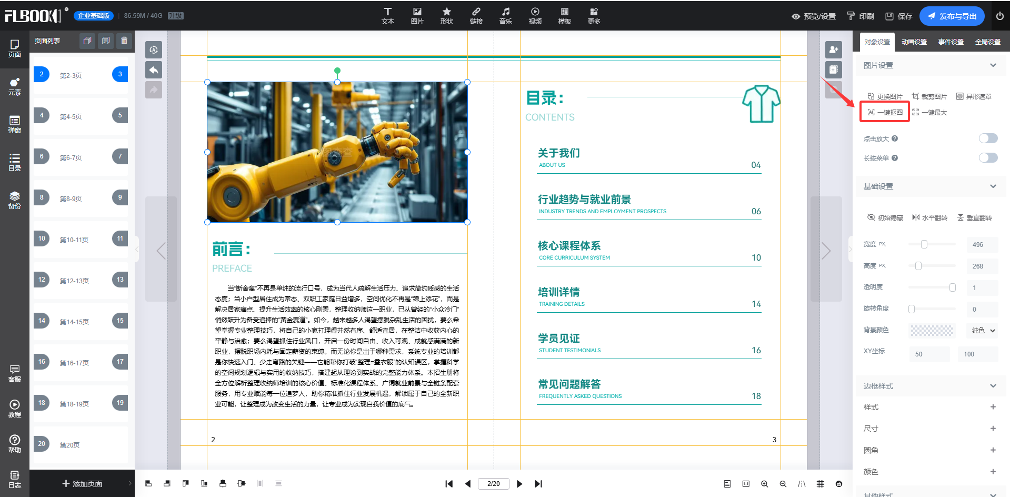Open the 模板 template icon
This screenshot has width=1010, height=497.
564,15
